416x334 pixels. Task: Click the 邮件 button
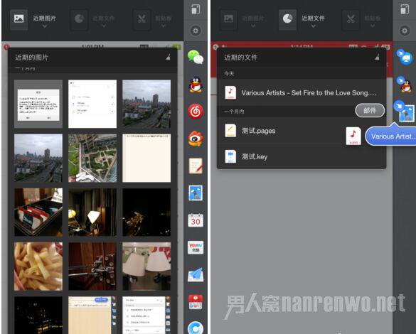point(370,110)
